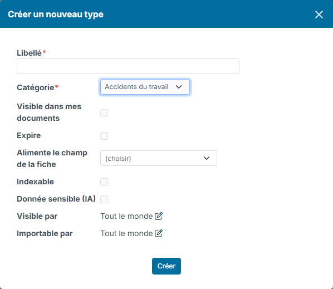The height and width of the screenshot is (289, 333).
Task: Click 'Tout le monde' next to Importable par
Action: 126,233
